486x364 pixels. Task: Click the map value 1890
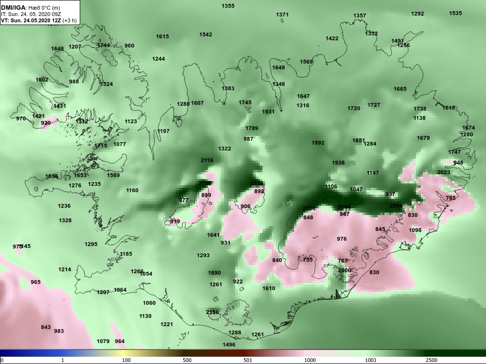click(214, 273)
